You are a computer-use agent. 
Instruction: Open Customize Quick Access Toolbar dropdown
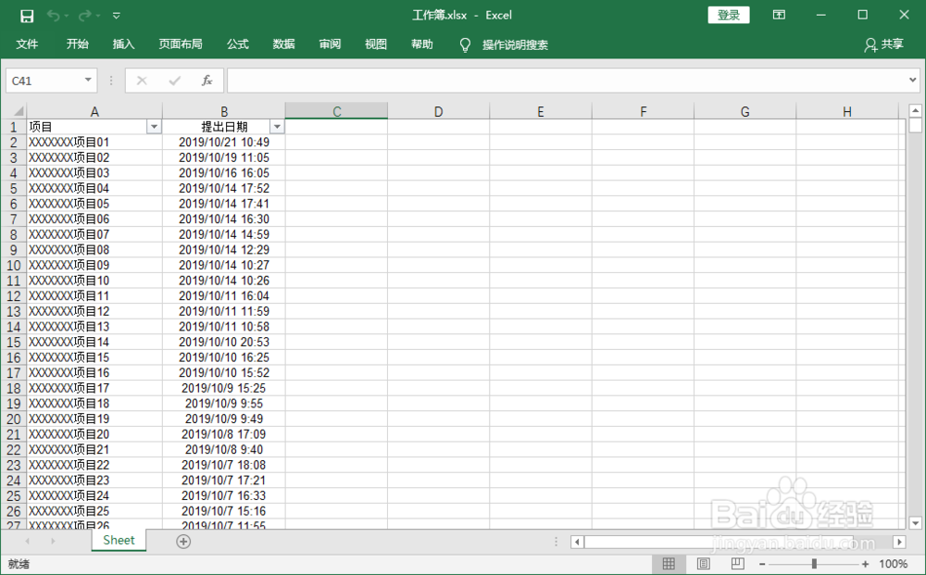click(117, 16)
